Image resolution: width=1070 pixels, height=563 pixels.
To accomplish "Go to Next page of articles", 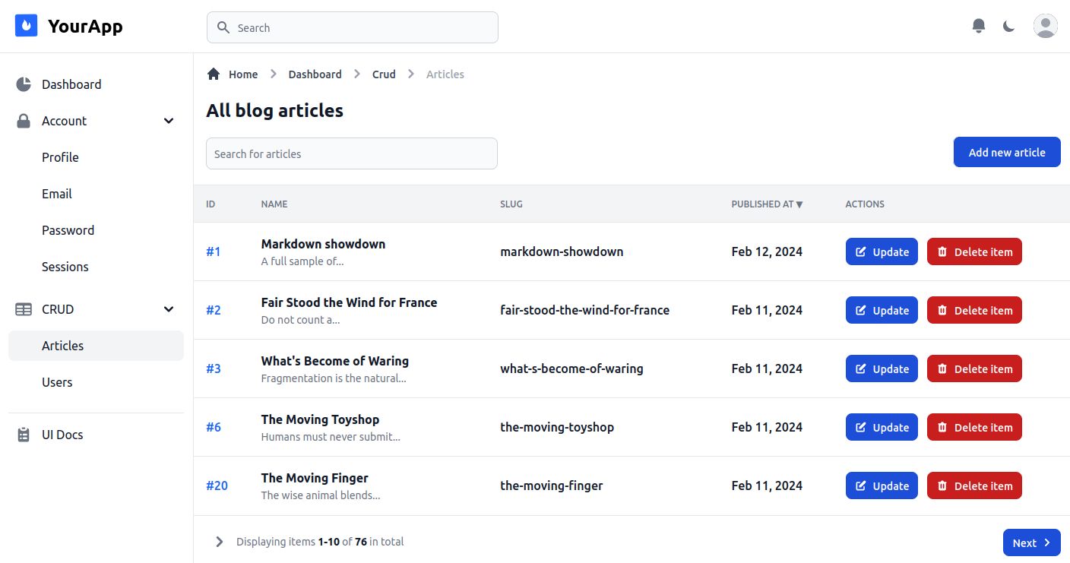I will coord(1032,542).
